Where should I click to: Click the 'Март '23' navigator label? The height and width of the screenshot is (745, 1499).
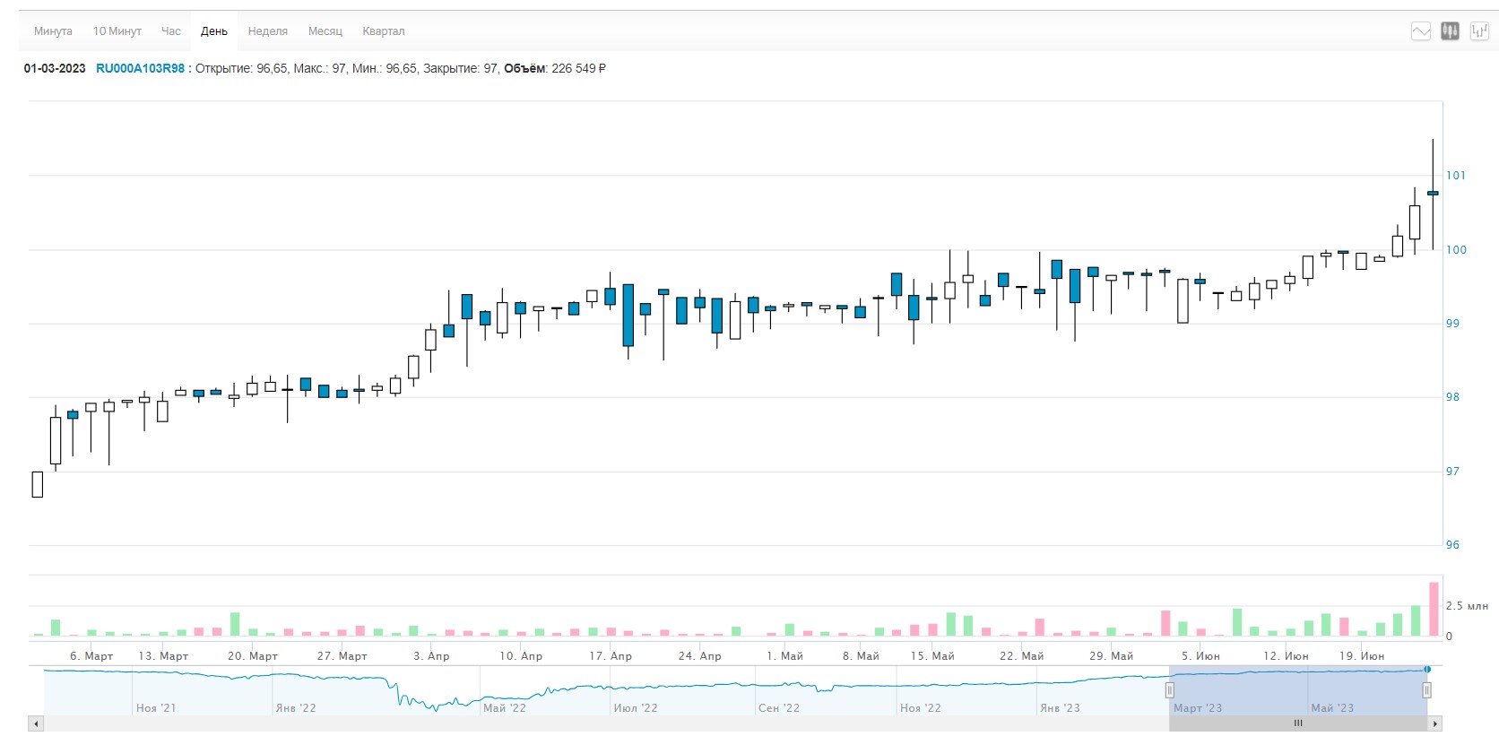(1198, 708)
